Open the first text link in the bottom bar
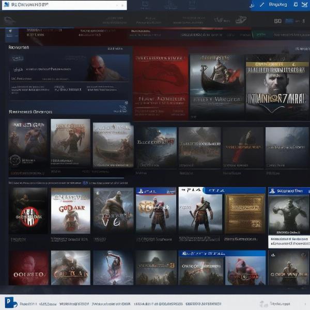 28,304
